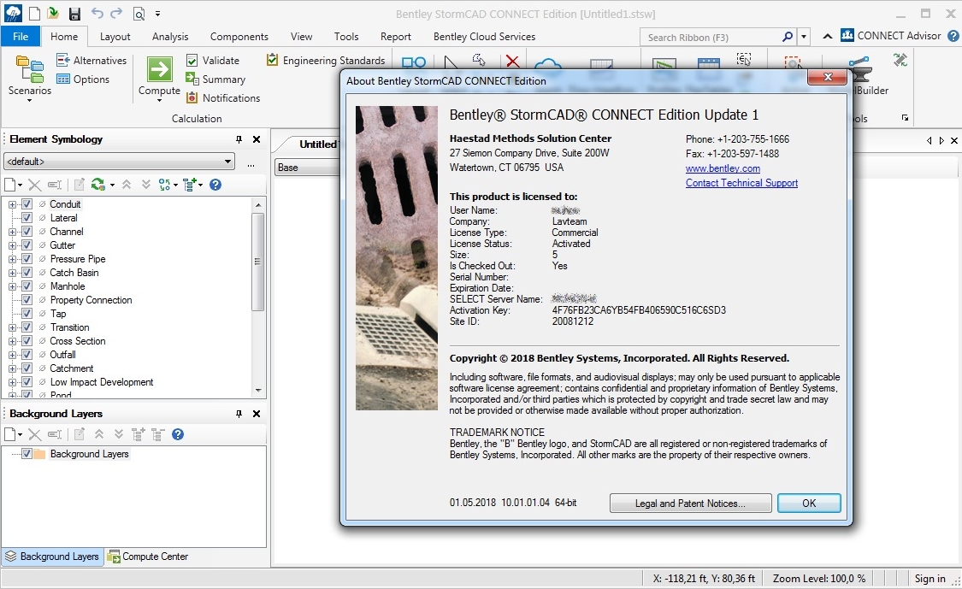Open the File menu
Image resolution: width=962 pixels, height=589 pixels.
point(21,36)
